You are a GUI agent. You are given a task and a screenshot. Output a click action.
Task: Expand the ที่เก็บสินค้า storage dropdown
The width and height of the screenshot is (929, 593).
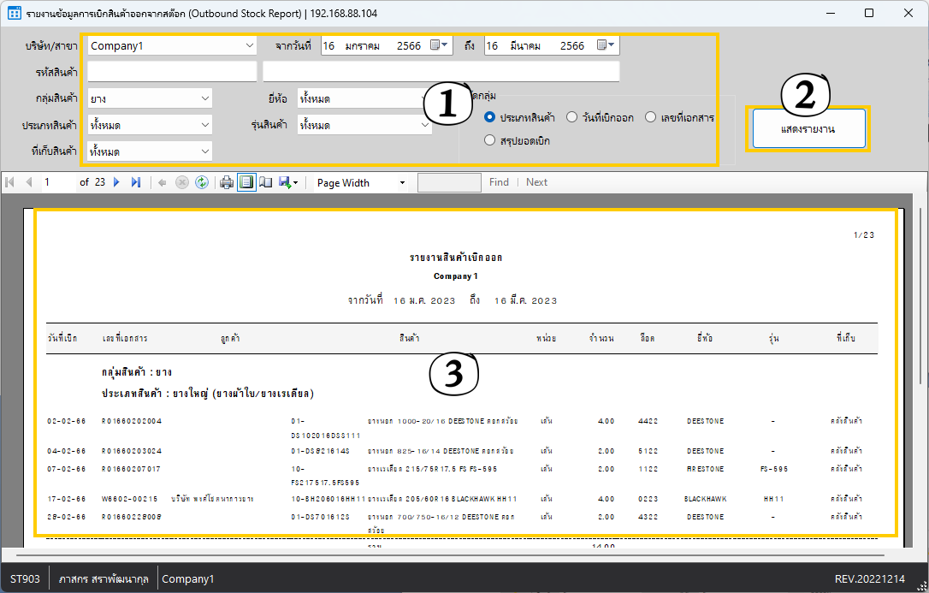coord(204,151)
